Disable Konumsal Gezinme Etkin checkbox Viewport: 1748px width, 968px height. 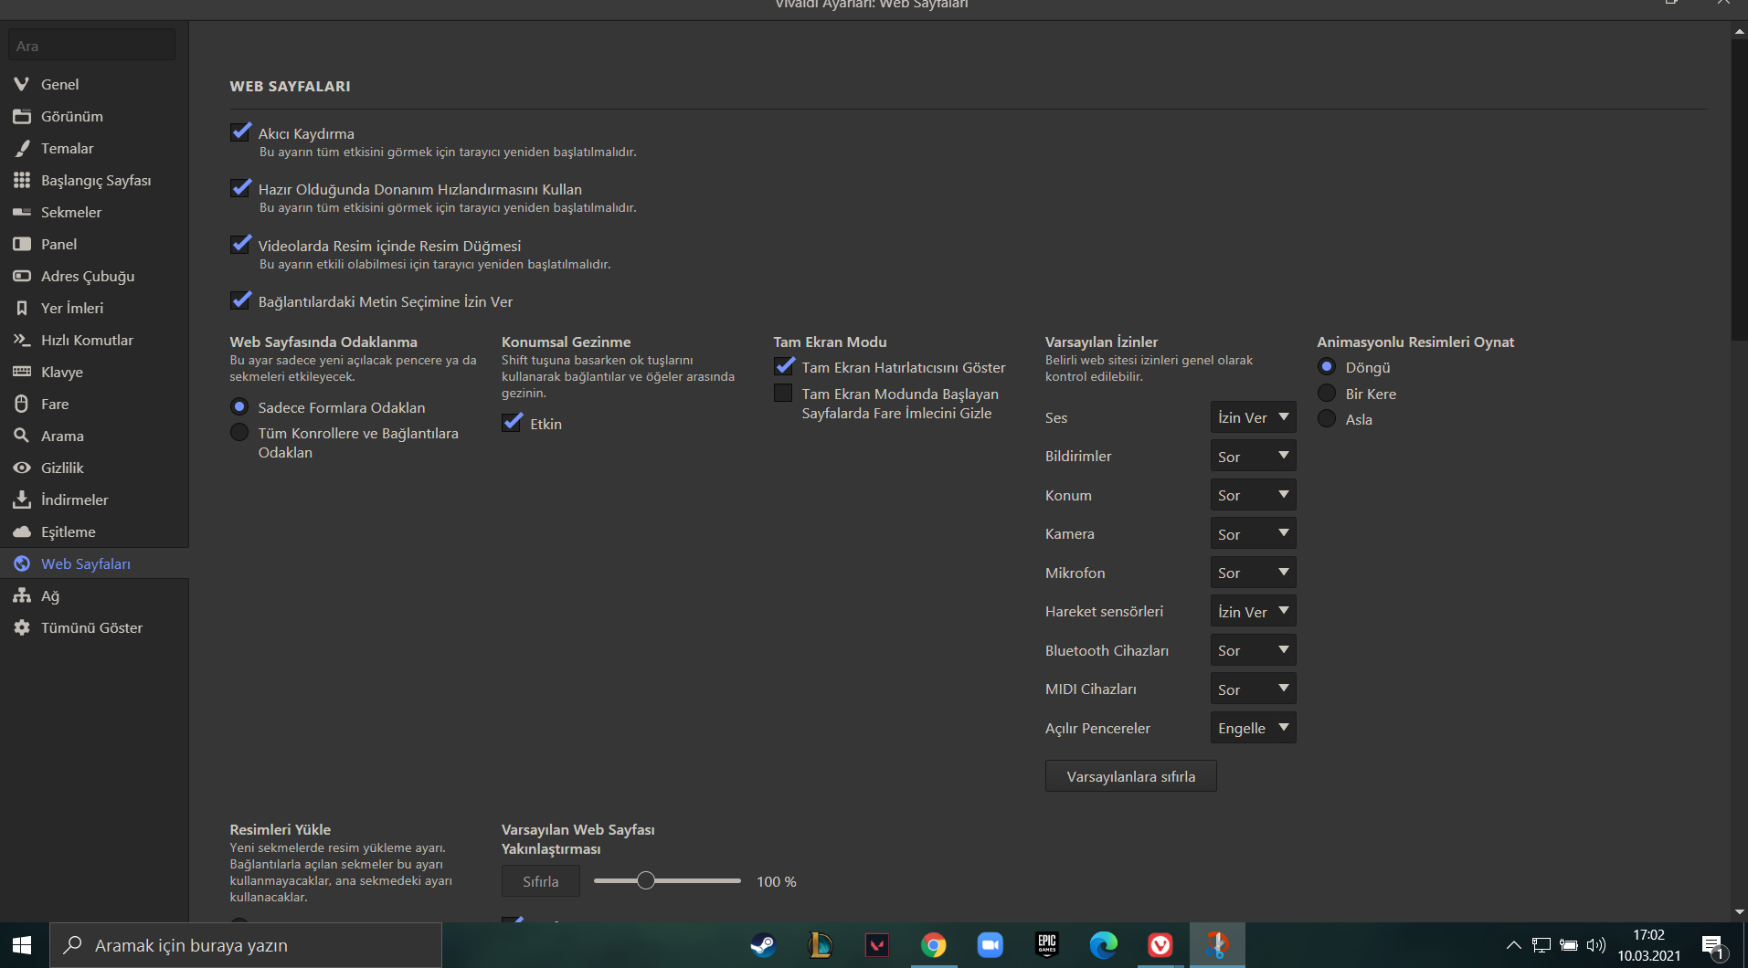pyautogui.click(x=512, y=423)
